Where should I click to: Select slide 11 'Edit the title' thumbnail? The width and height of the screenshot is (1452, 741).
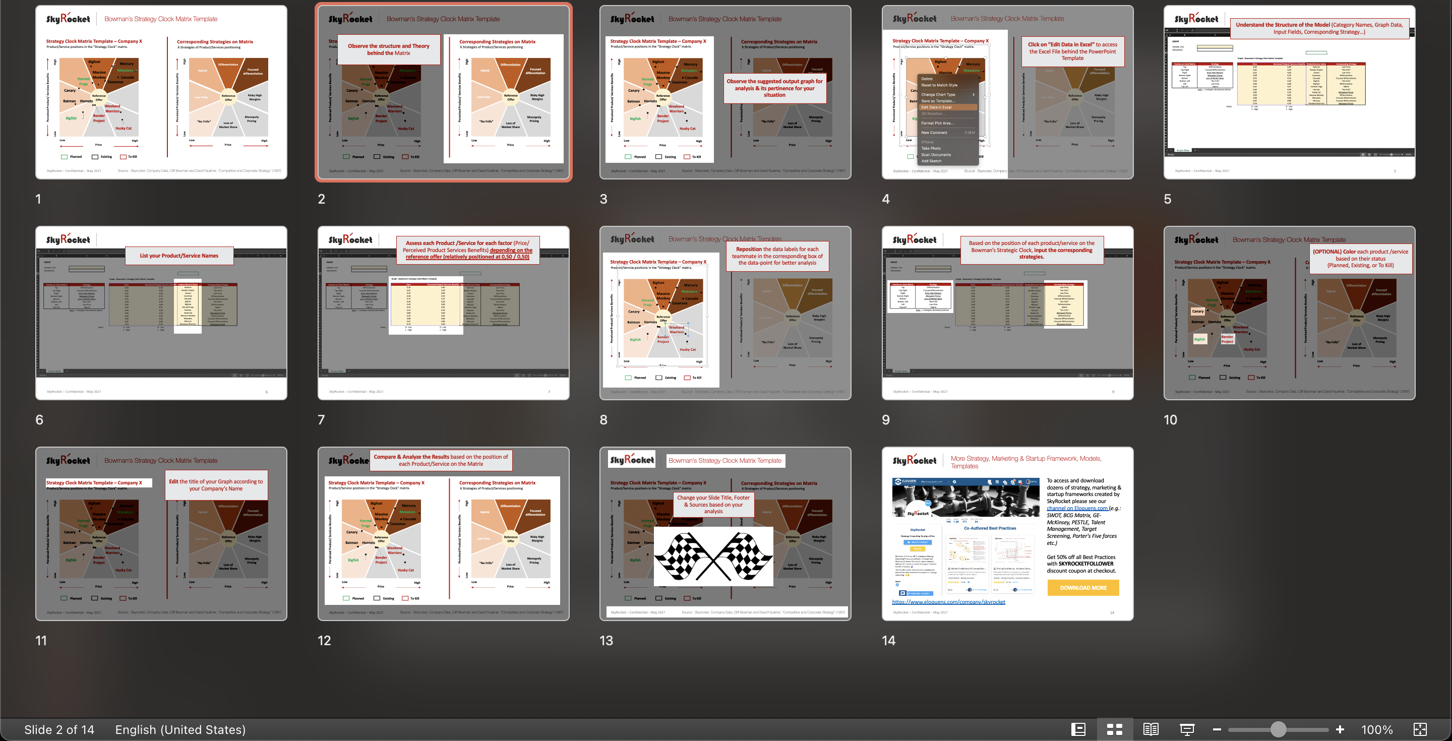click(161, 534)
